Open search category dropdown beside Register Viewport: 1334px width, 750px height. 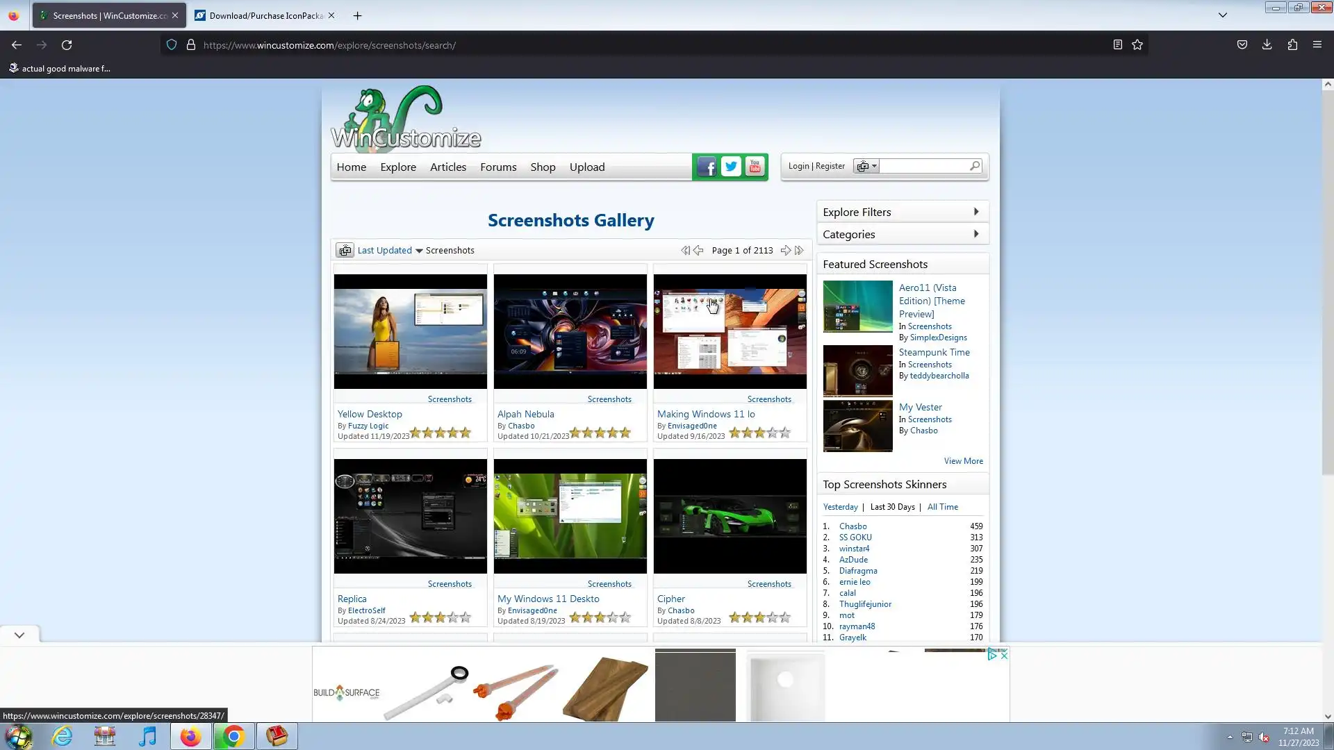point(866,167)
